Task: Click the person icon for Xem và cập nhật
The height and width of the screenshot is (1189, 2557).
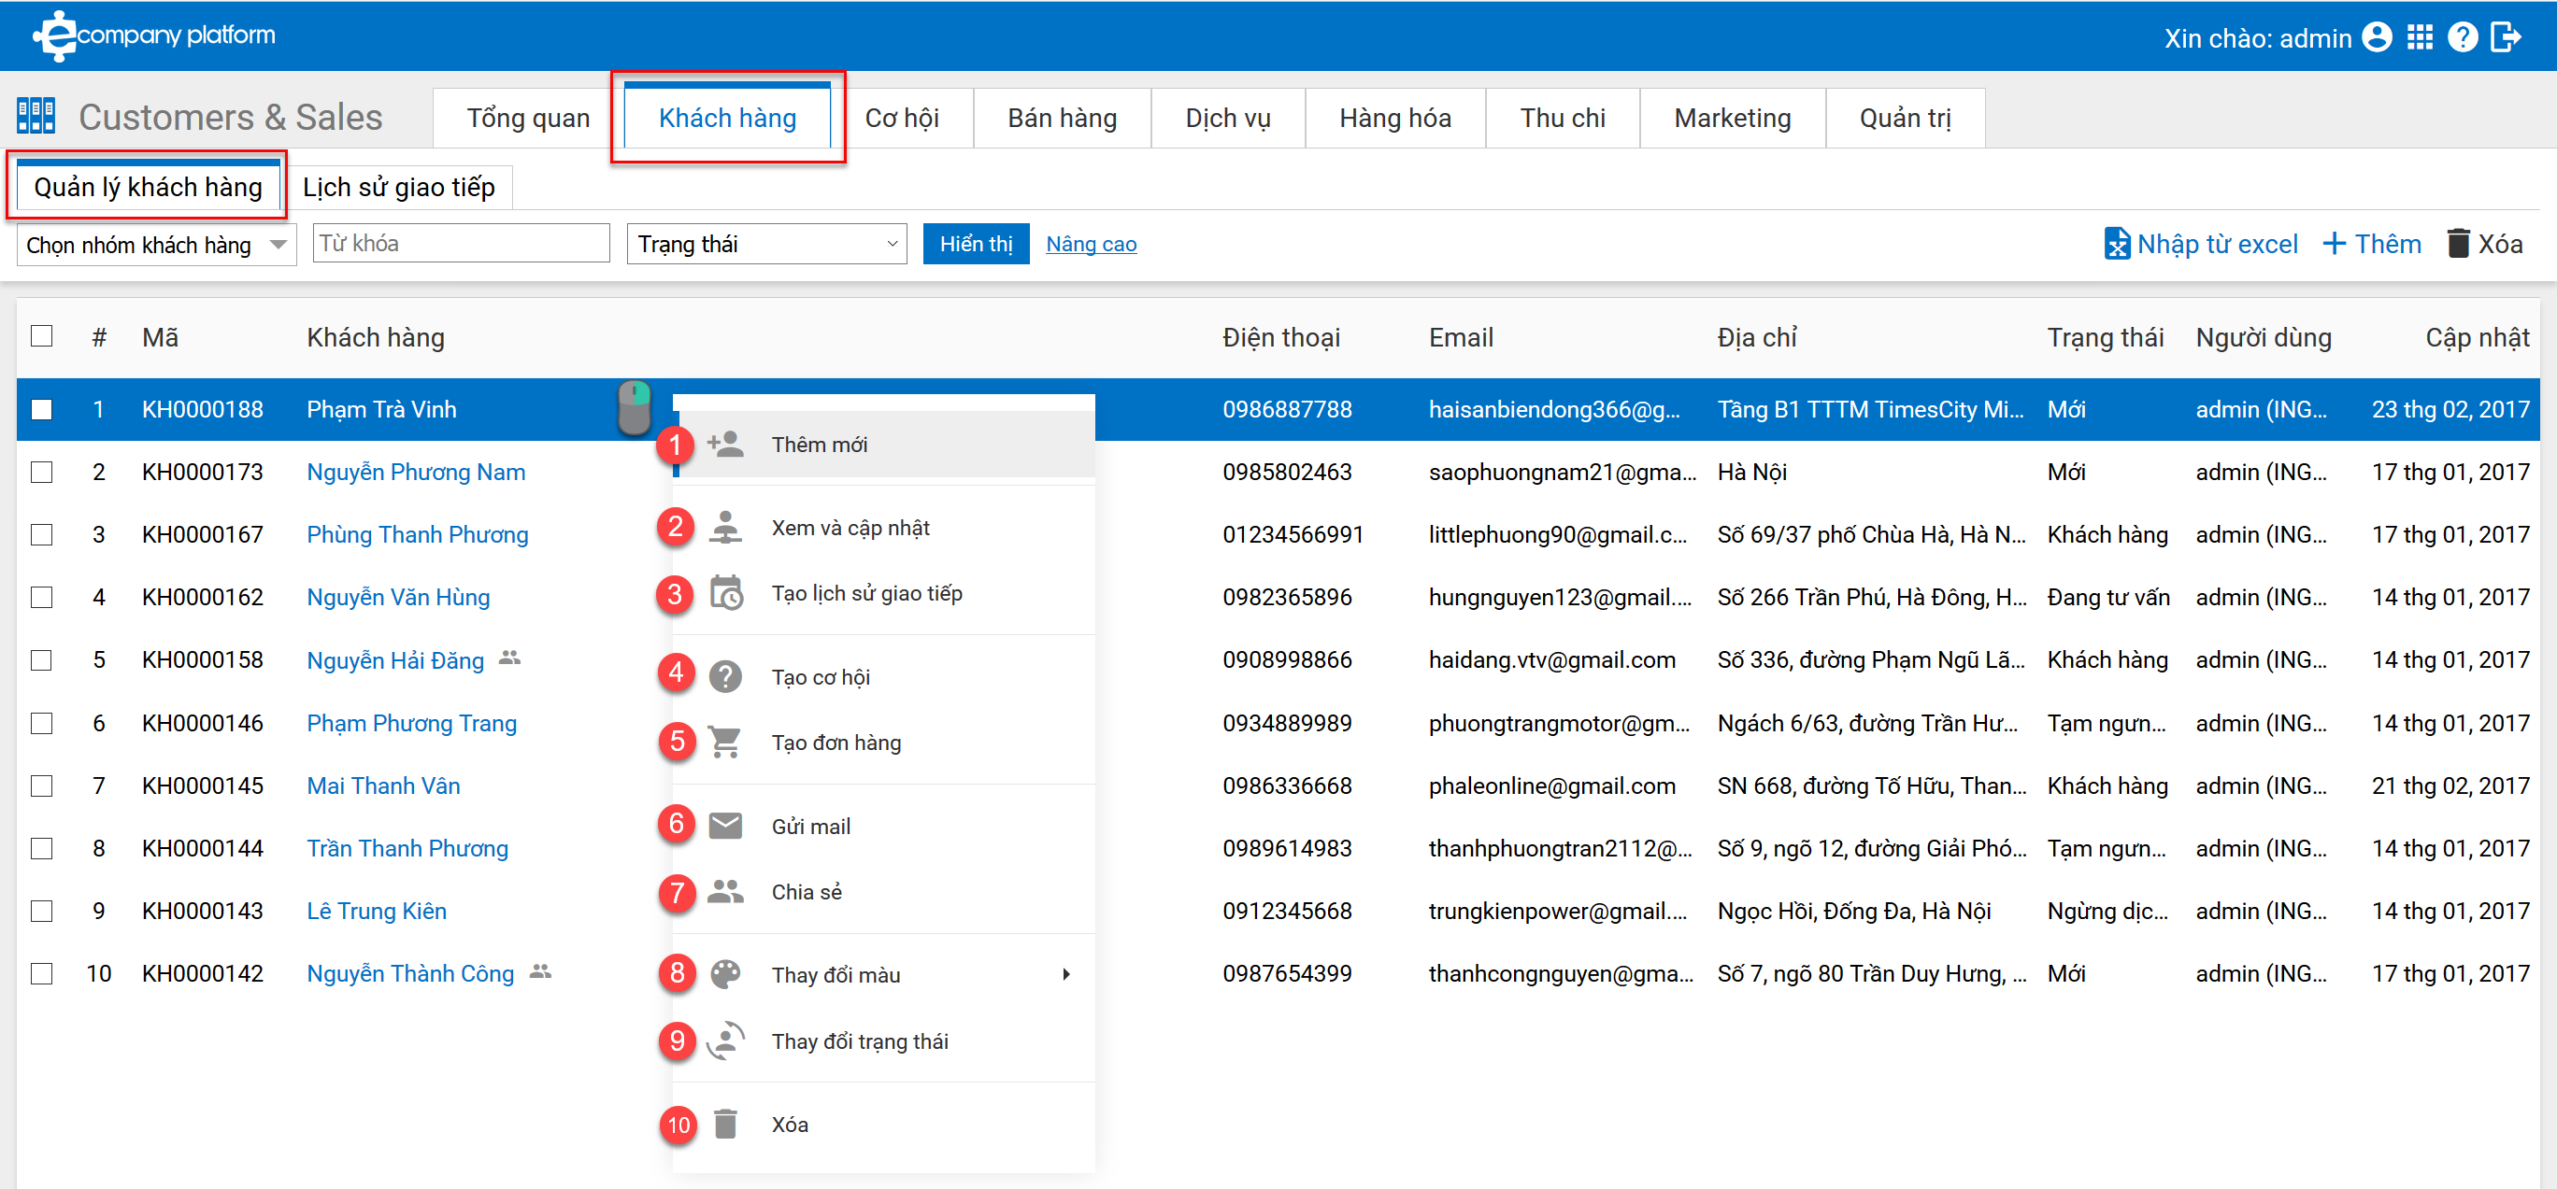Action: 725,527
